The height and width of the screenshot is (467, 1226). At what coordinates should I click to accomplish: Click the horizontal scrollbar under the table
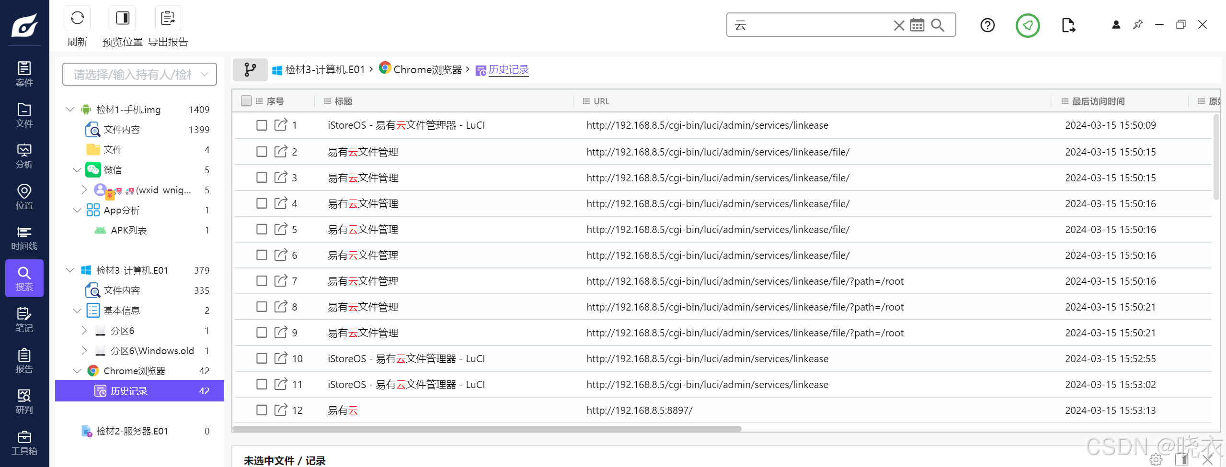pos(487,428)
